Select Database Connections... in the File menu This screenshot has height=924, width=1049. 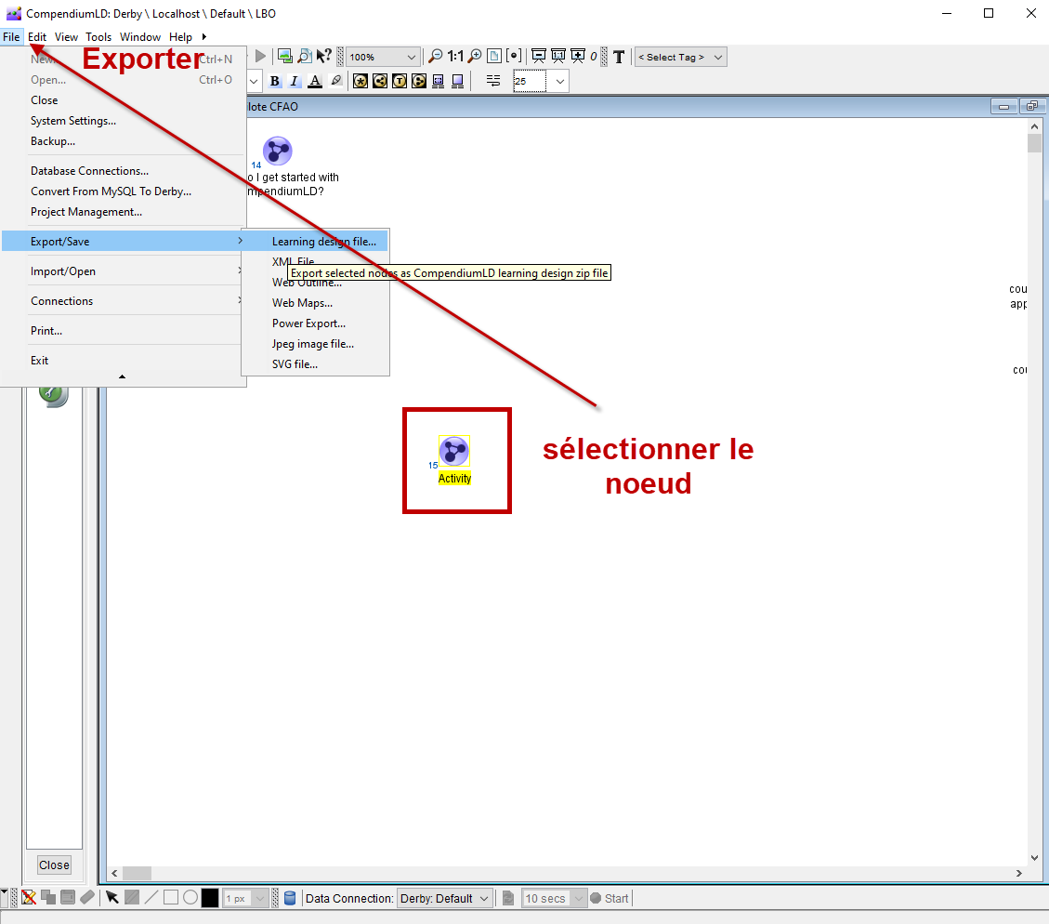(123, 171)
